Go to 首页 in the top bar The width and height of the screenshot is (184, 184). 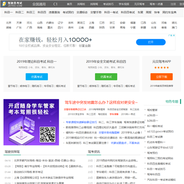[70, 4]
